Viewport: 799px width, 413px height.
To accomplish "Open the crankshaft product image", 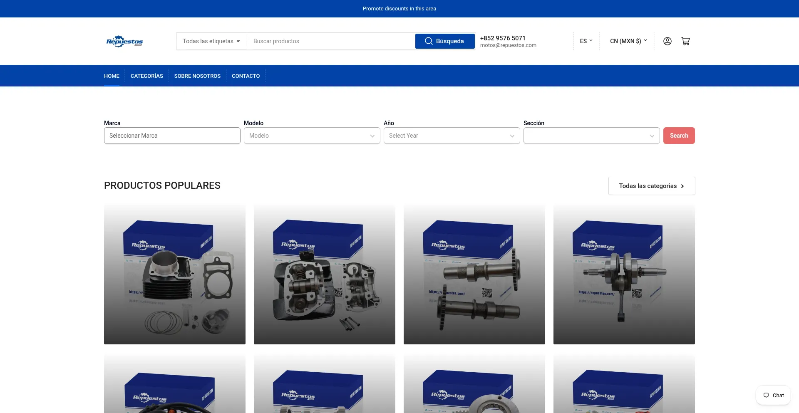I will 624,274.
